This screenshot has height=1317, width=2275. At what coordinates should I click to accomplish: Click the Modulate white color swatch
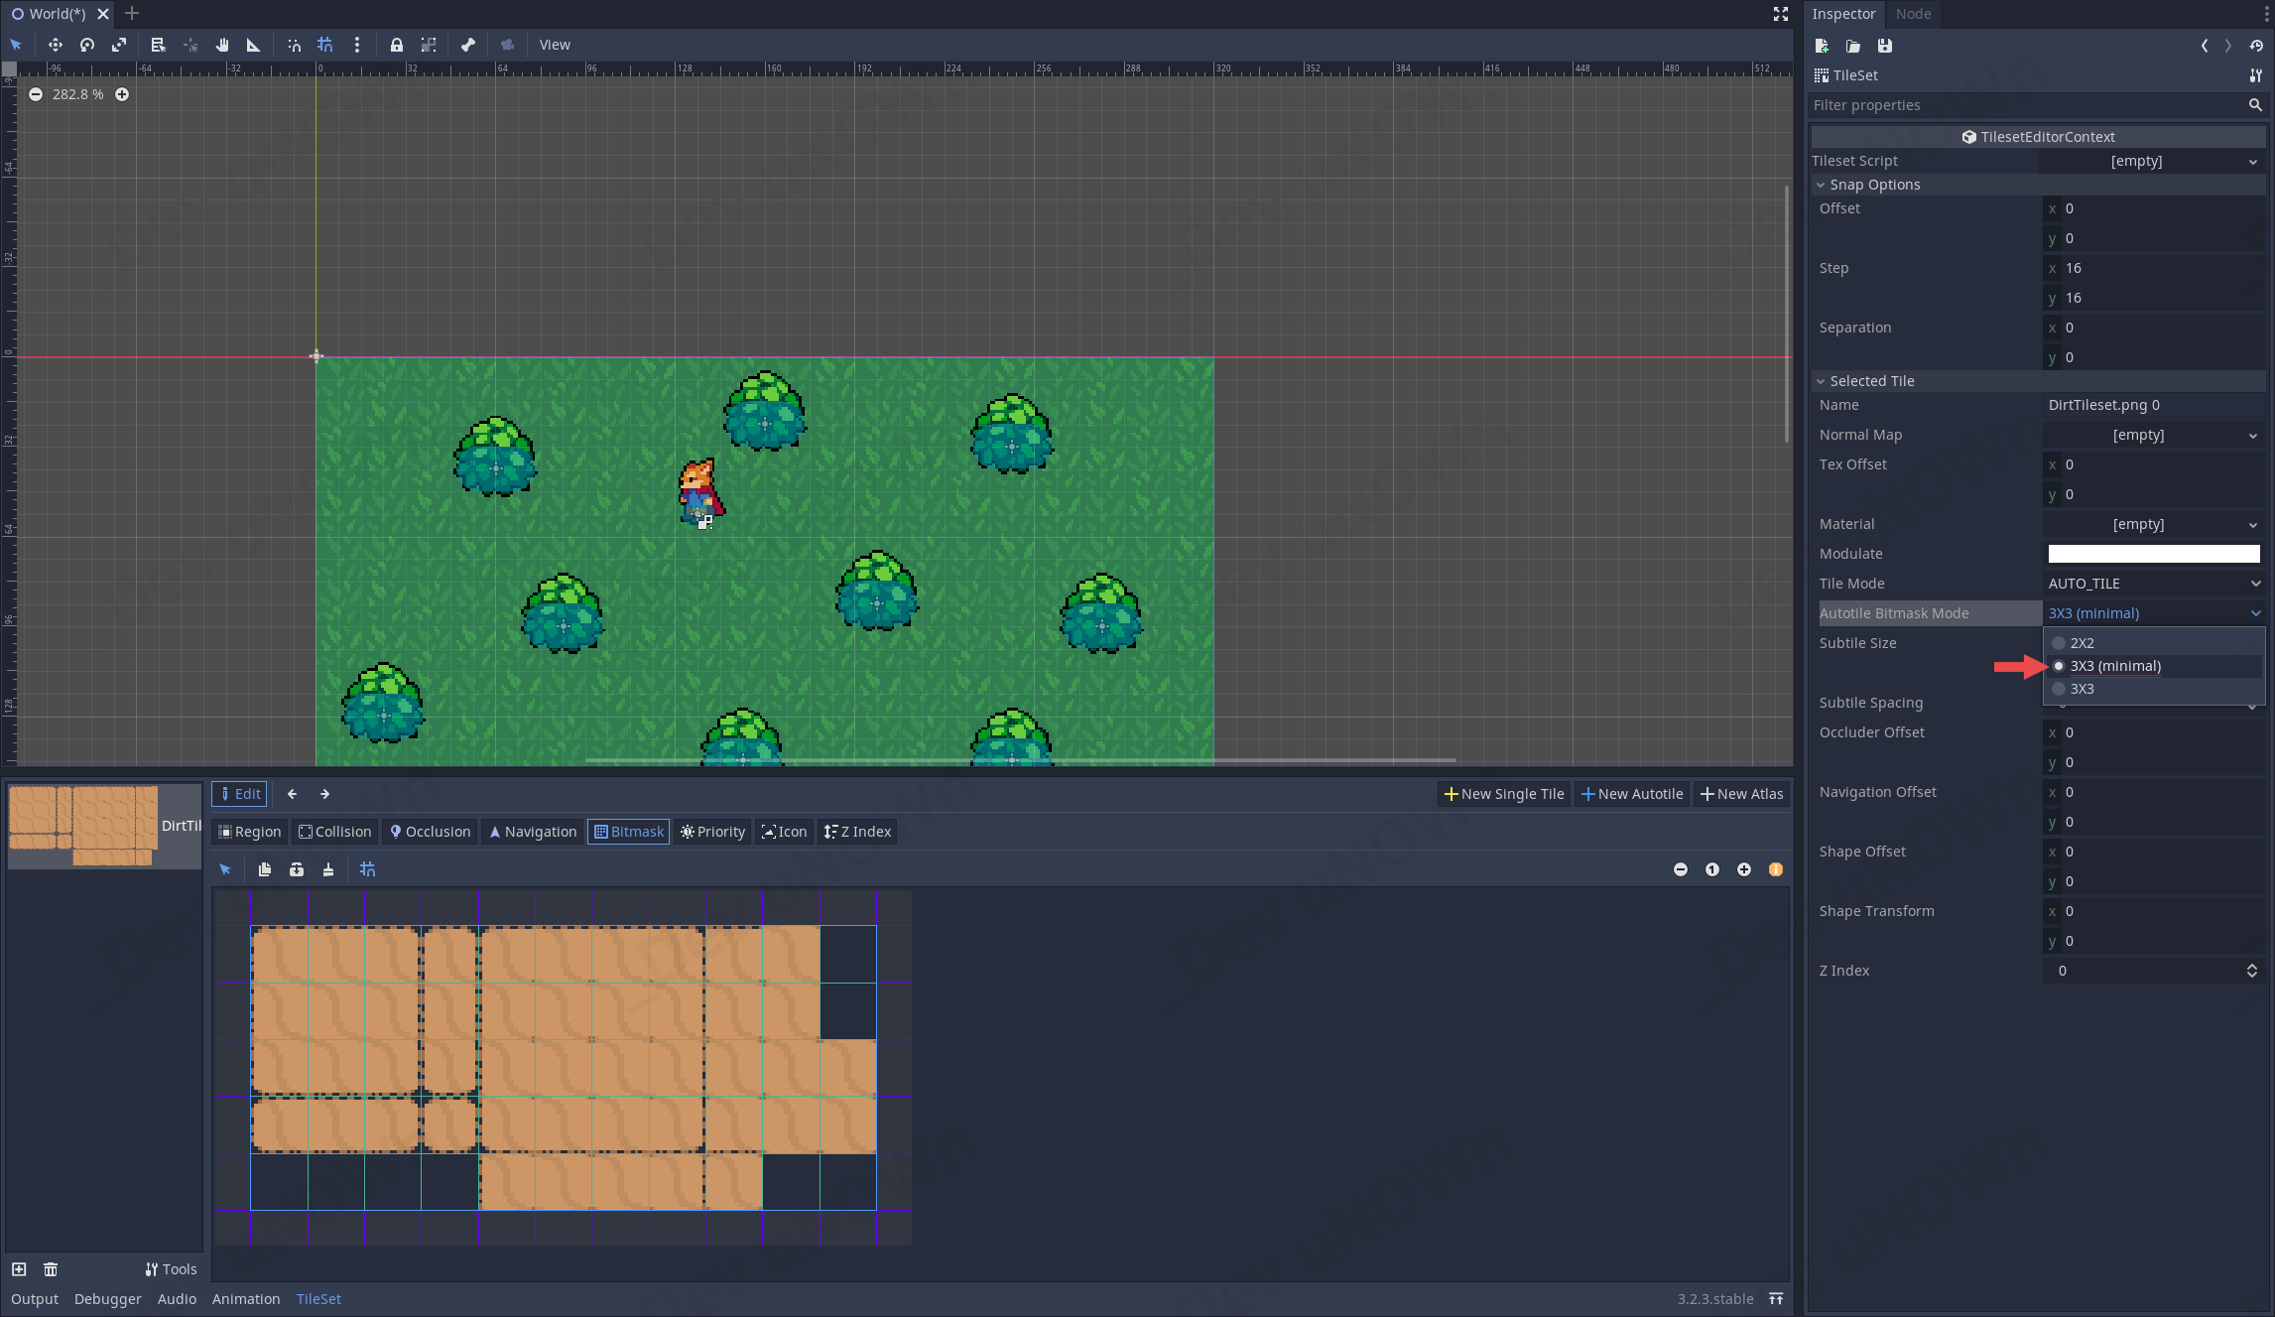click(x=2153, y=554)
